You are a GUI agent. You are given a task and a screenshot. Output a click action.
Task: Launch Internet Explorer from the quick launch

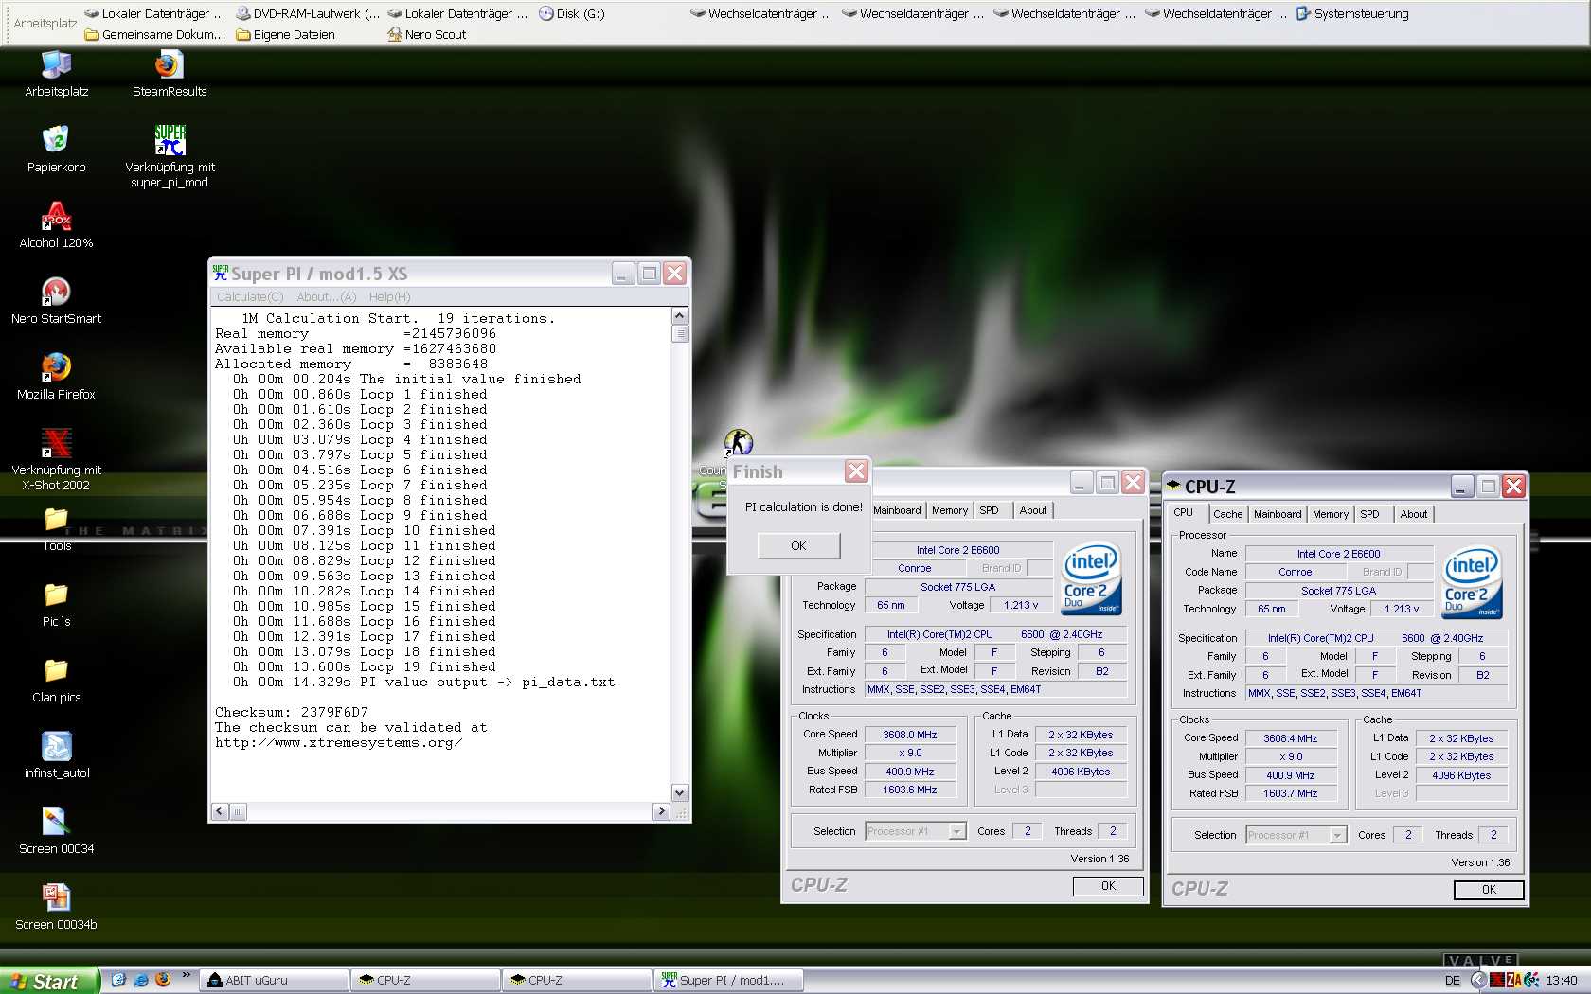(140, 980)
